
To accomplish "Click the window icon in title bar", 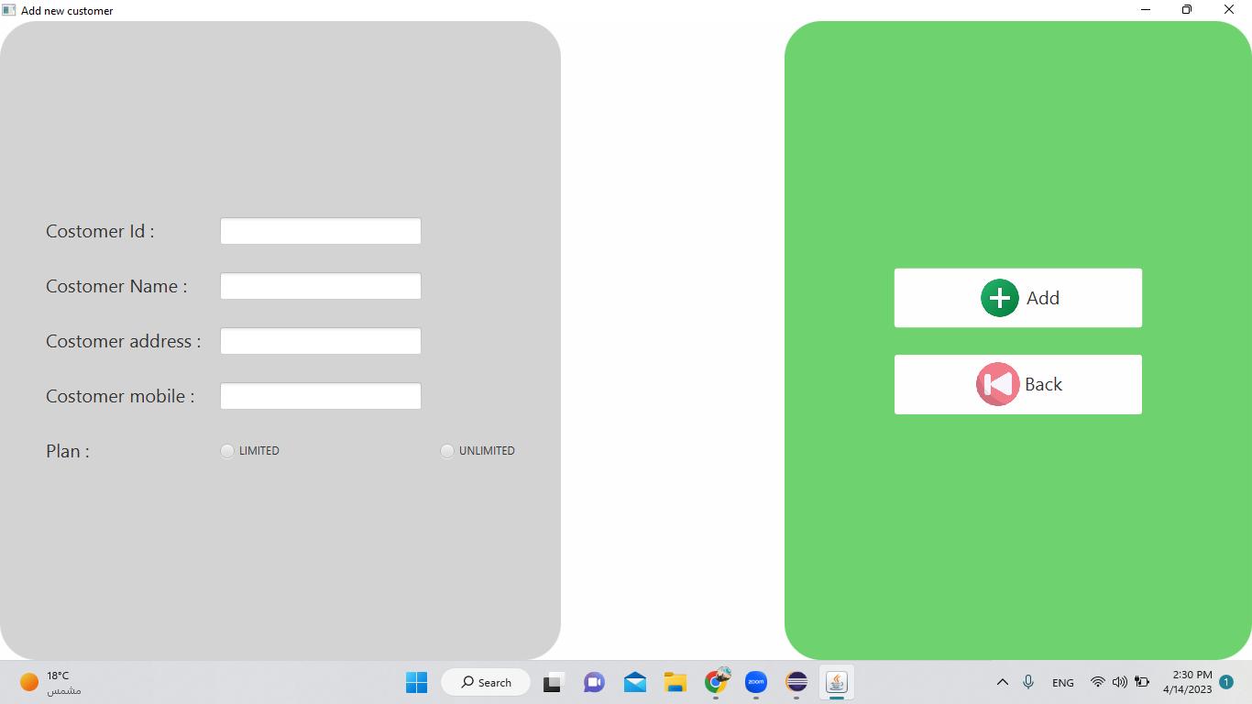I will pyautogui.click(x=9, y=10).
